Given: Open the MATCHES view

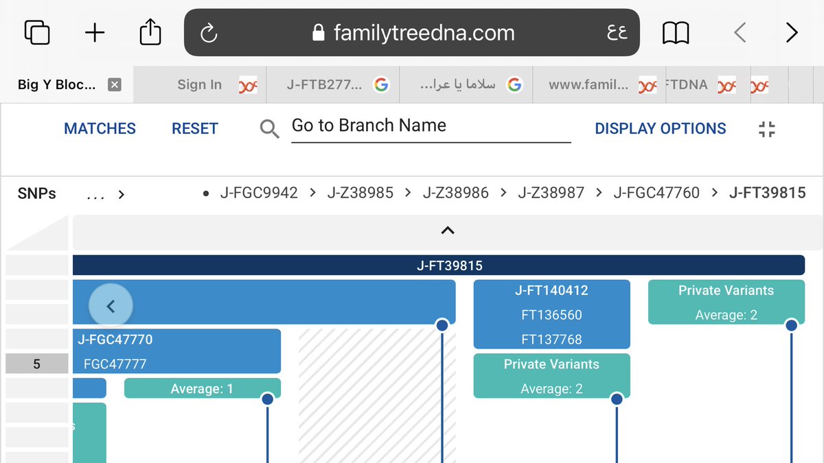Looking at the screenshot, I should [100, 128].
